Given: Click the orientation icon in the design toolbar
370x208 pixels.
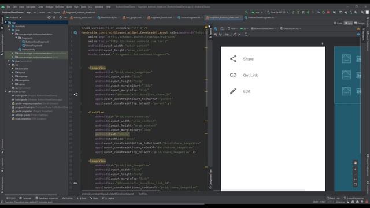Looking at the screenshot, I should tap(222, 29).
